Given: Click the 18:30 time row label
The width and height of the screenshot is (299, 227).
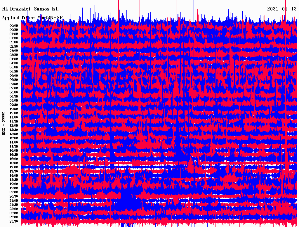Looking at the screenshot, I should [x=14, y=180].
